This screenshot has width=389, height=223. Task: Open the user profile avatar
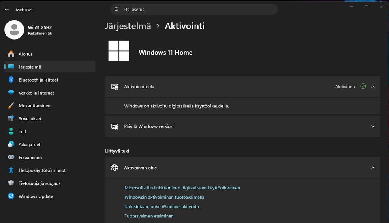(14, 30)
